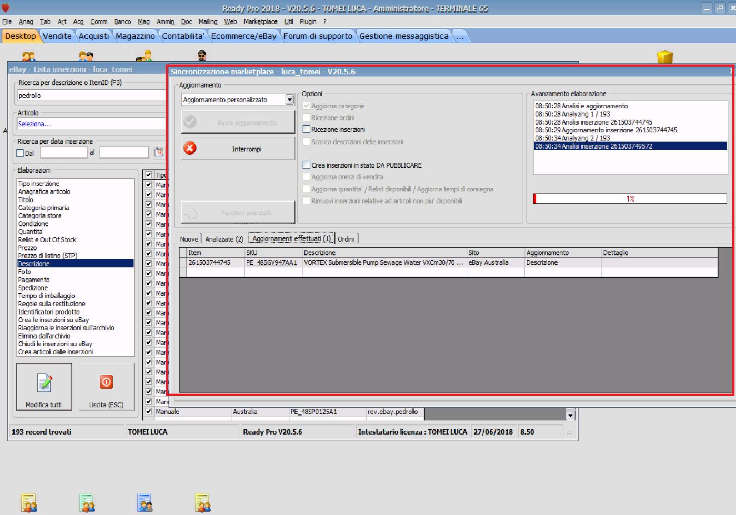Screen dimensions: 736x515
Task: Open the Mailing menu
Action: (208, 22)
